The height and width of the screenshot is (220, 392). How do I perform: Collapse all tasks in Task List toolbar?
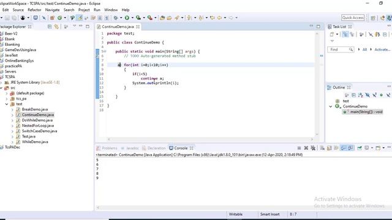click(385, 34)
